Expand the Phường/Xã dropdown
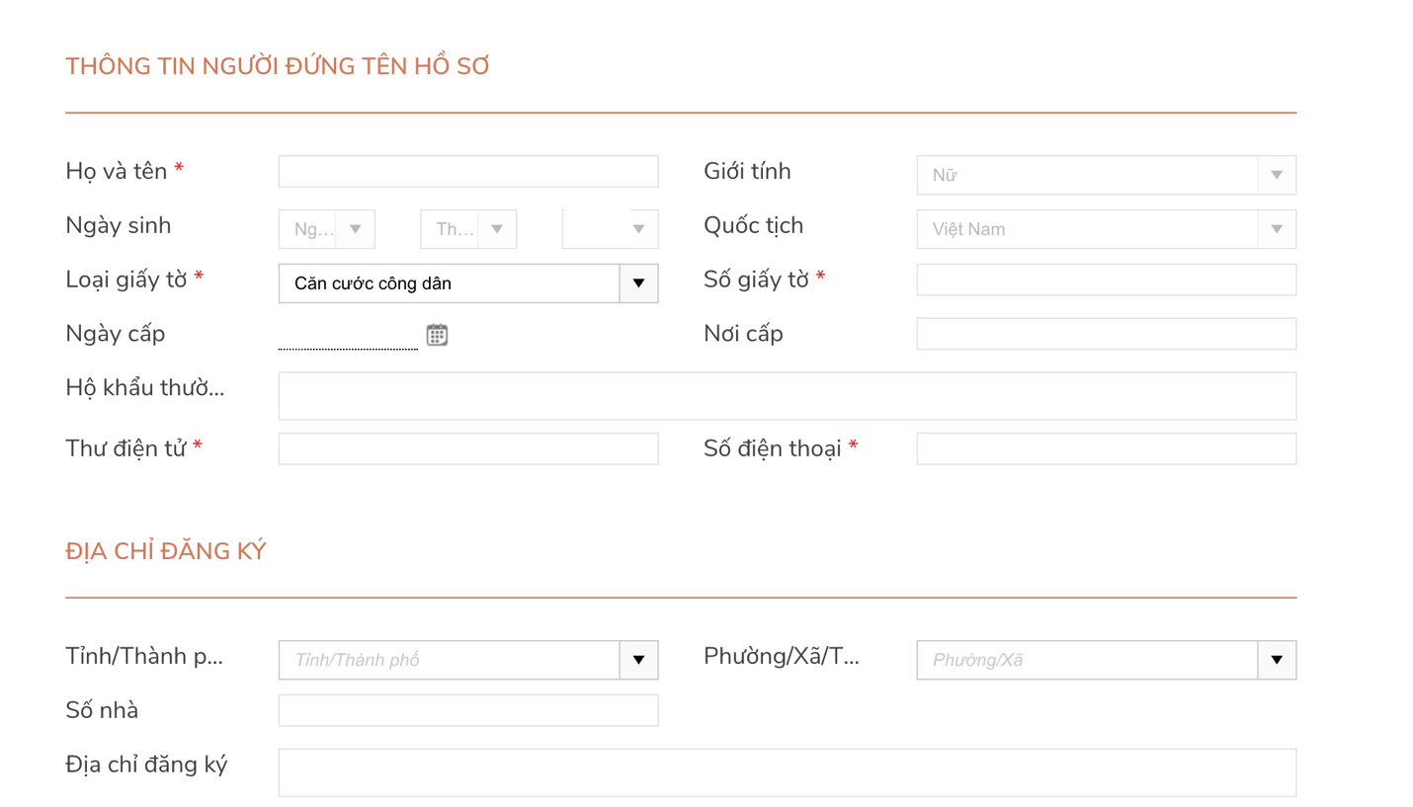 [1105, 660]
